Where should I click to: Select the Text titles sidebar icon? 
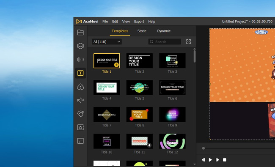click(80, 73)
